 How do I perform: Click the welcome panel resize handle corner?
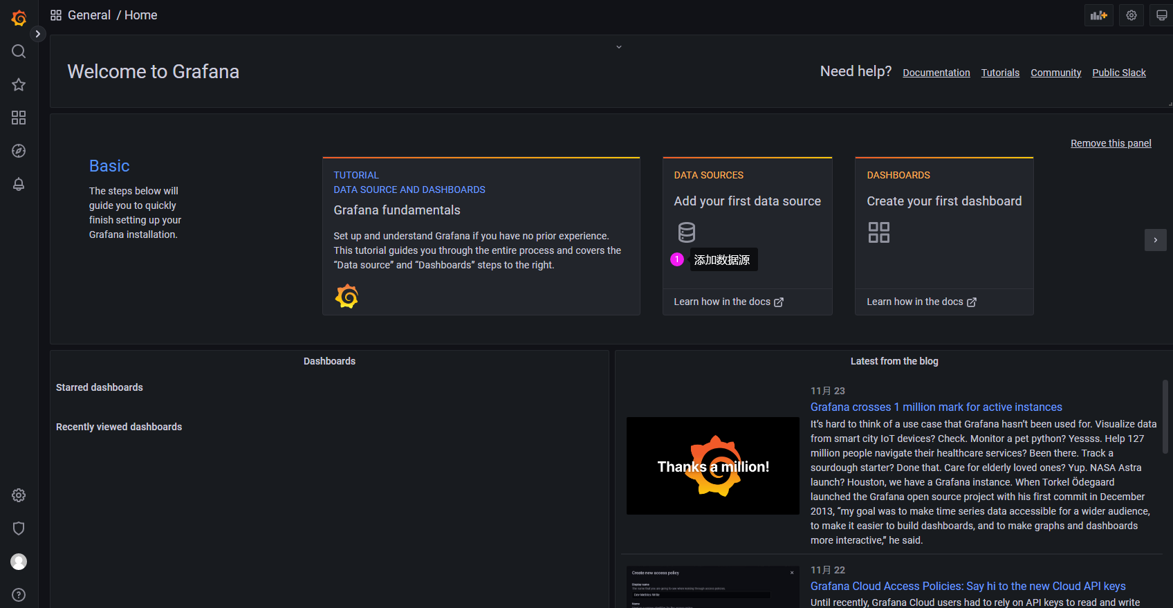coord(1170,104)
